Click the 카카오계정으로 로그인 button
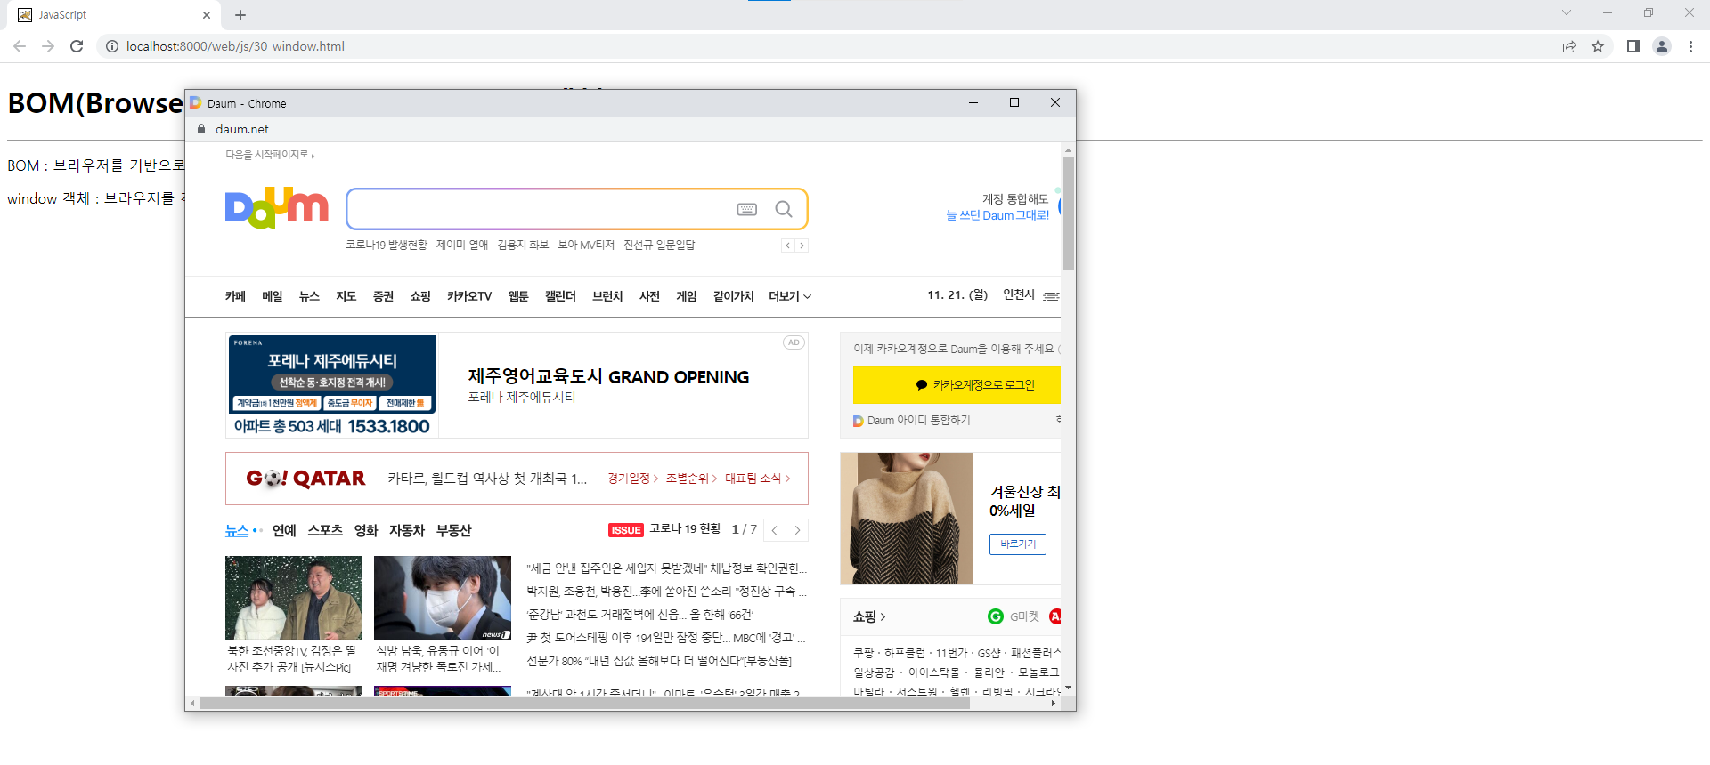The image size is (1710, 765). click(957, 385)
